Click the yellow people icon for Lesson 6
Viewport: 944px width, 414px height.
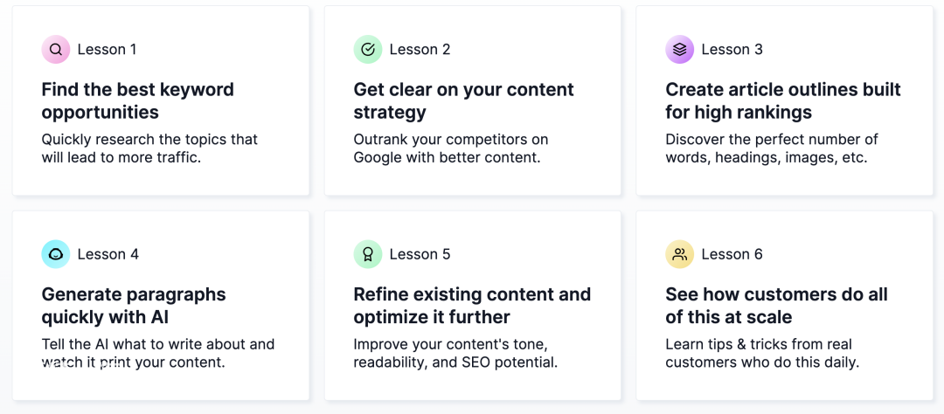680,254
